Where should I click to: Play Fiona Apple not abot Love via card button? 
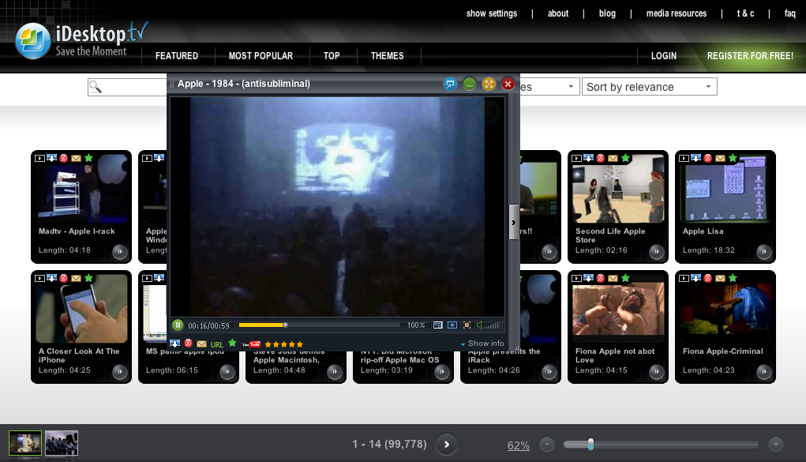[657, 371]
